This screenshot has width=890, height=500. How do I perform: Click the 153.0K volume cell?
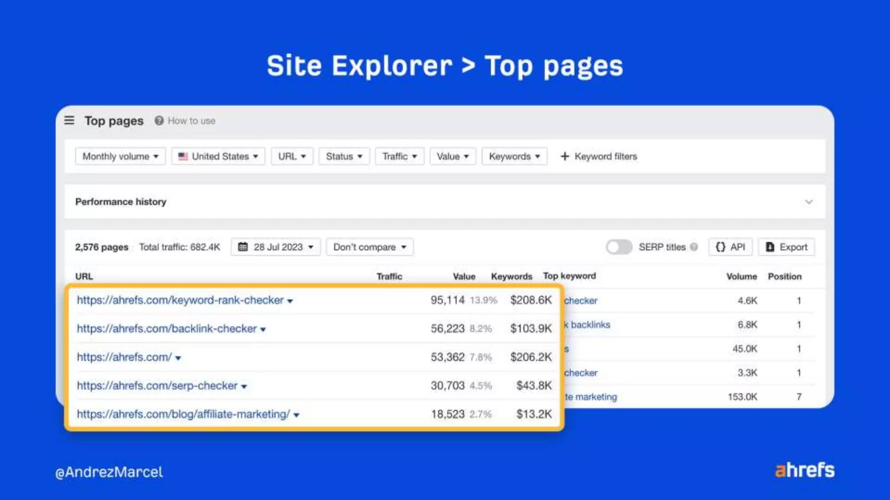coord(742,397)
